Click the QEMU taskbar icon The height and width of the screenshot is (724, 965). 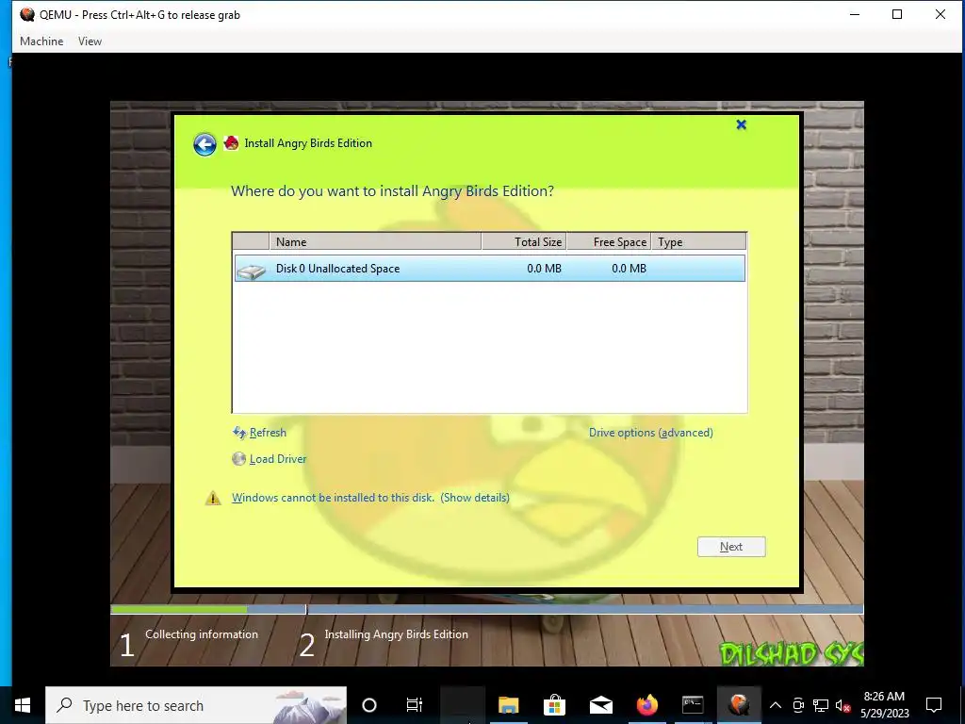[739, 705]
